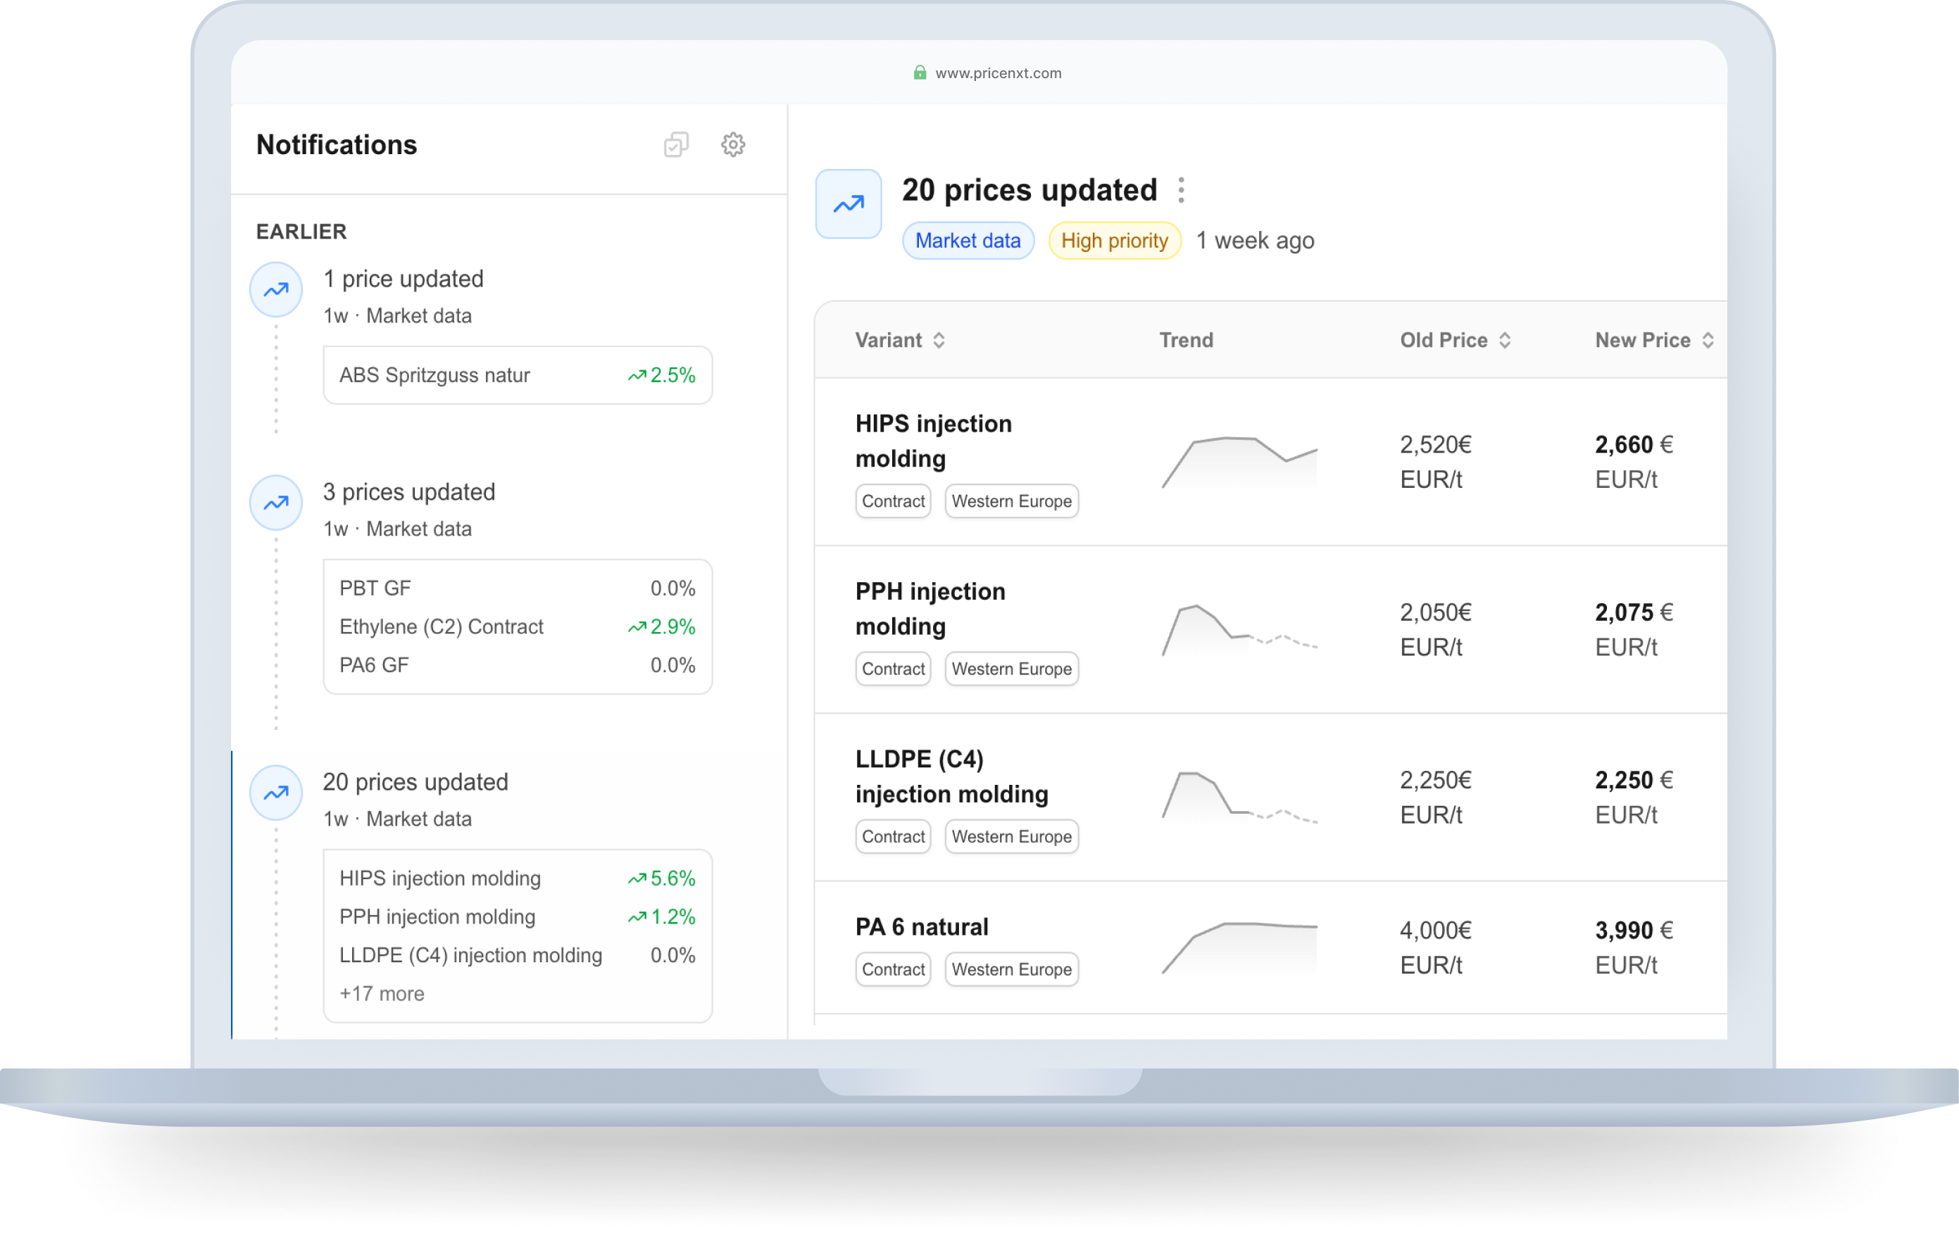Click the 4,000€ old price cell

[x=1436, y=948]
